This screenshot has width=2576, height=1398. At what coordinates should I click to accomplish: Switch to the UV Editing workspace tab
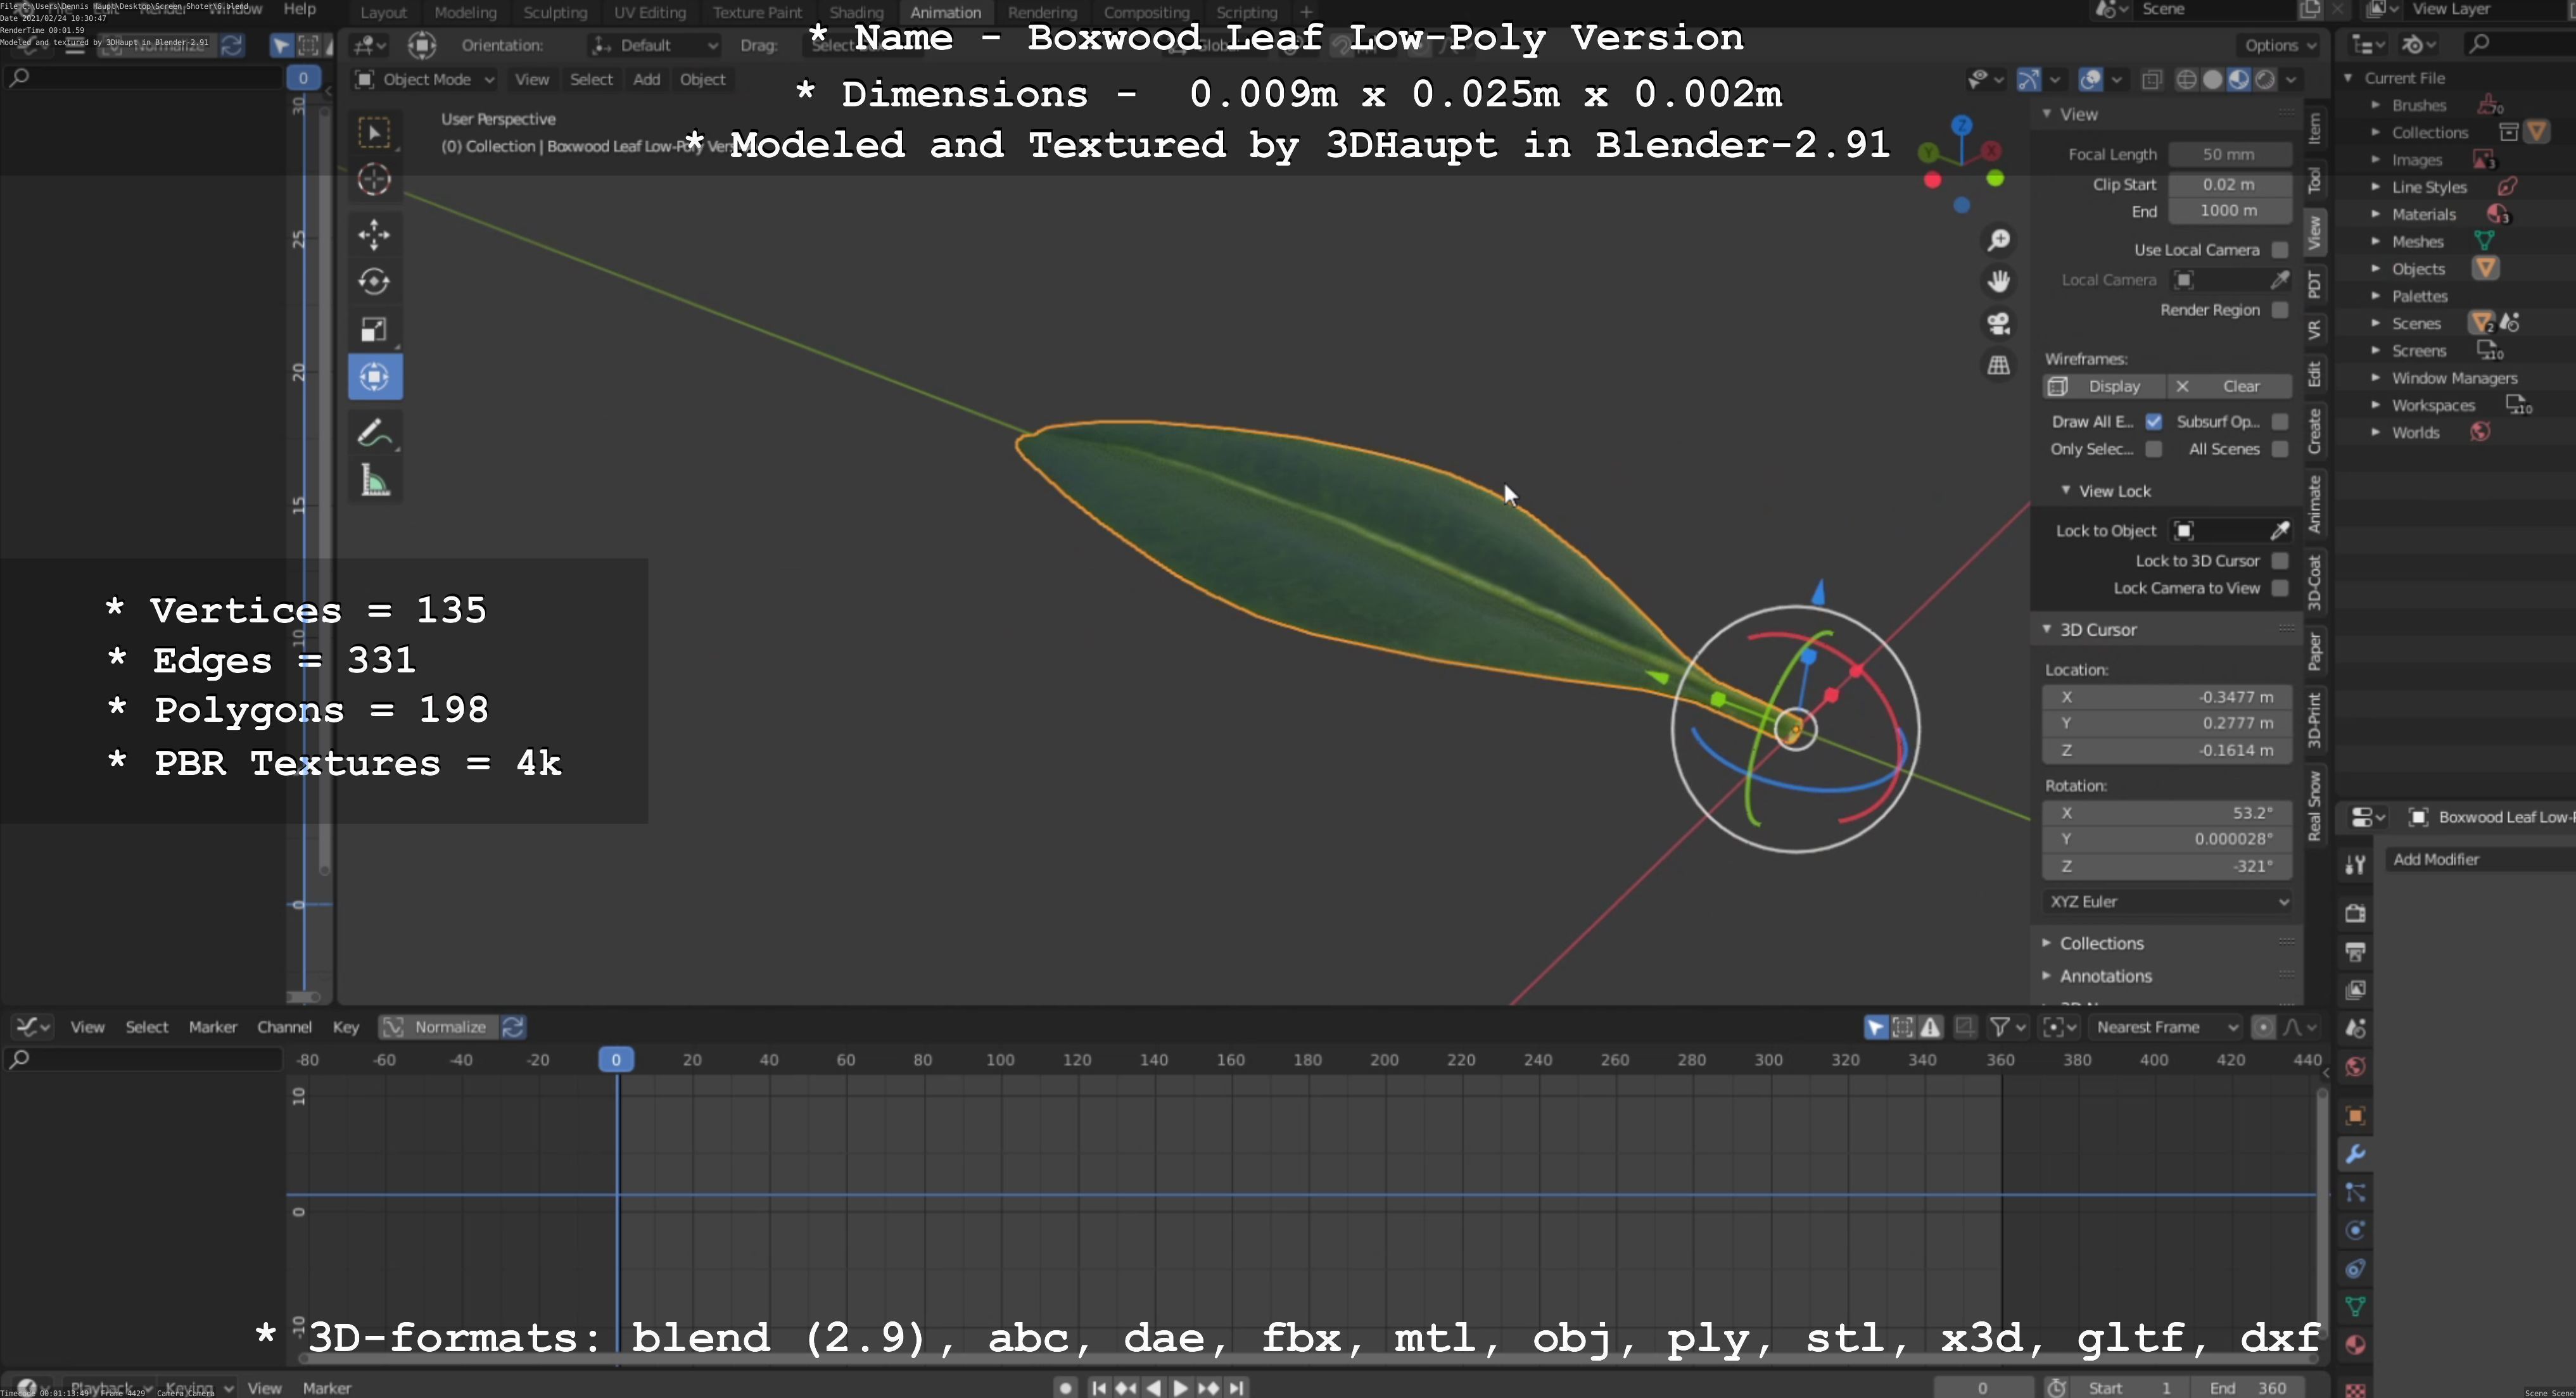[x=649, y=12]
